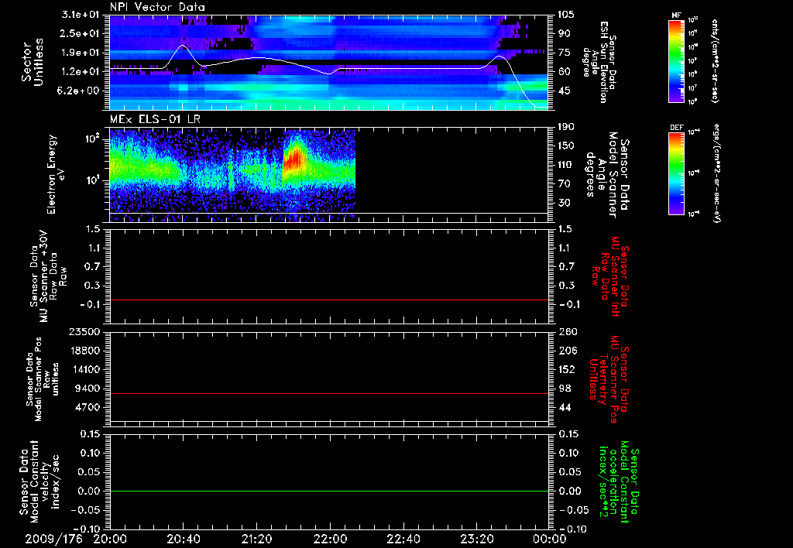
Task: Click the 44 telemetry tick label
Action: (x=564, y=407)
